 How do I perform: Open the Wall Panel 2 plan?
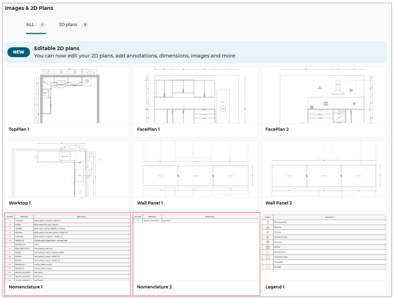tap(323, 169)
